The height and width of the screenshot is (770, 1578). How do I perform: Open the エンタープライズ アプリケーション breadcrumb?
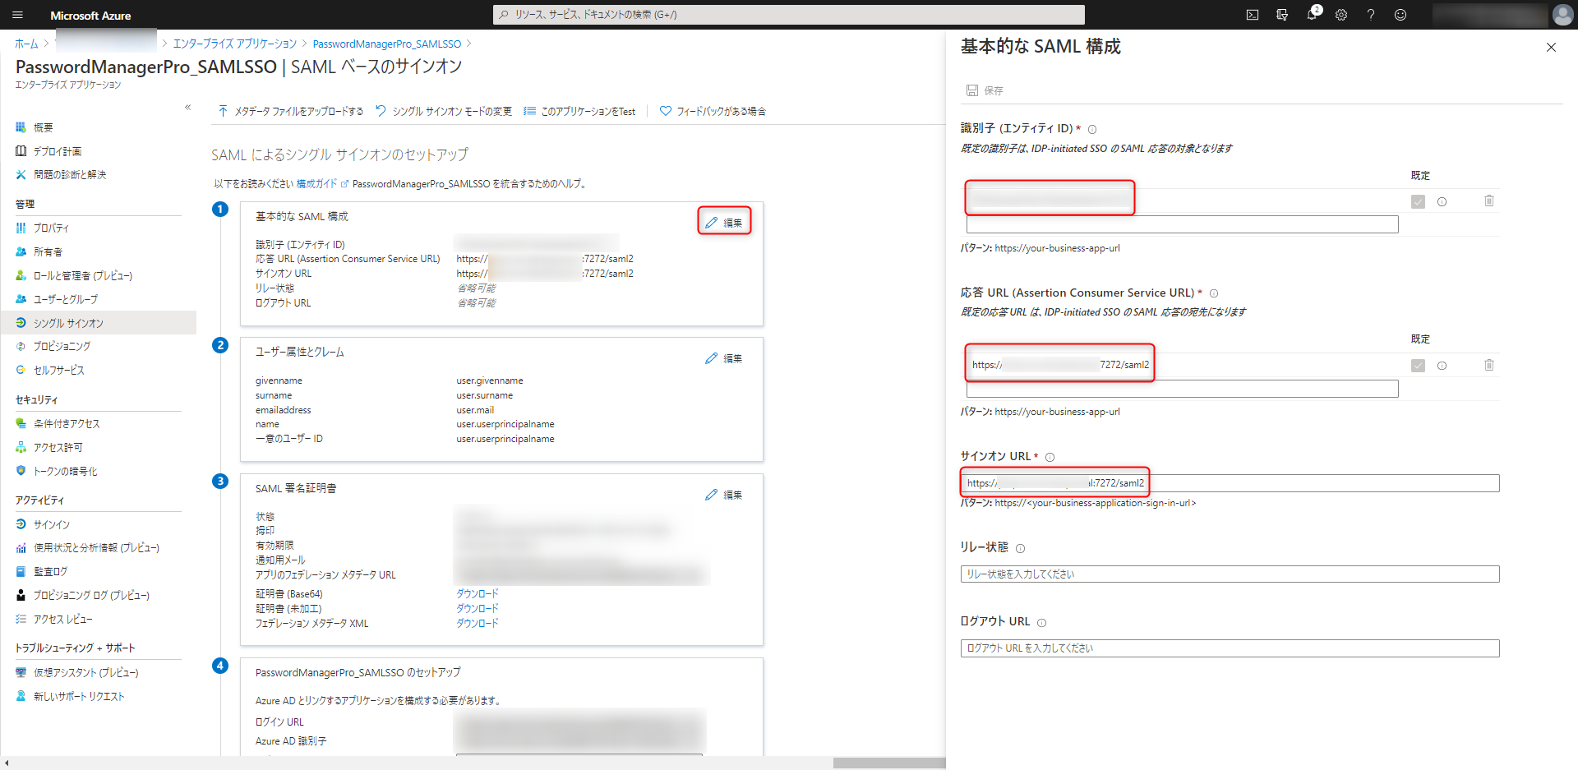pos(235,44)
